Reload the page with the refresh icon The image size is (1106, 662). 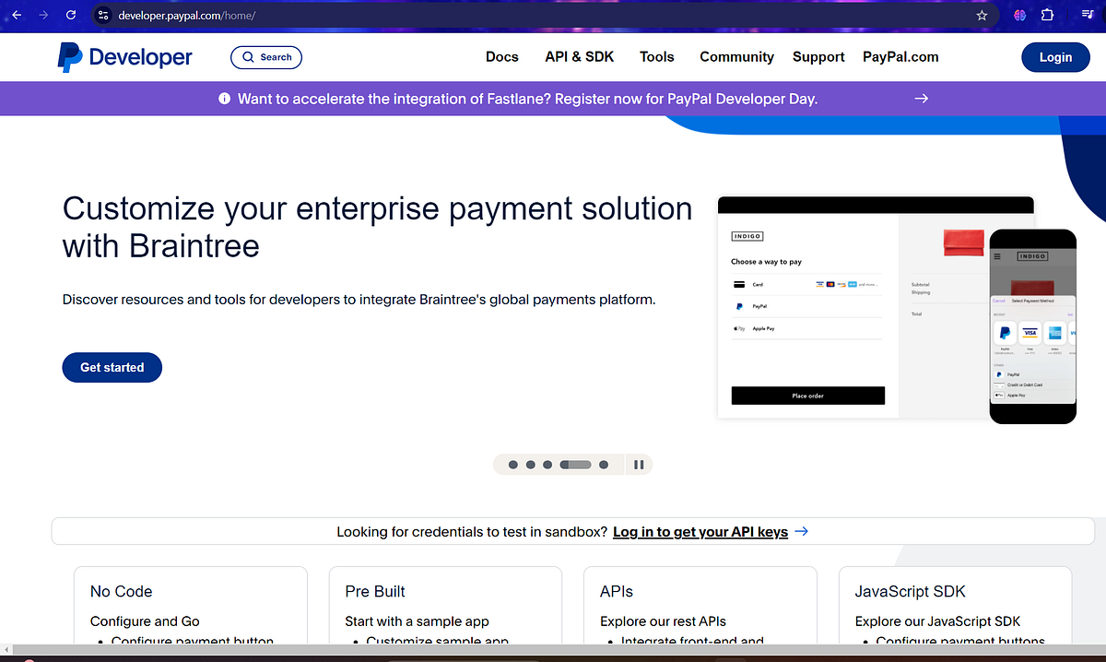tap(70, 15)
